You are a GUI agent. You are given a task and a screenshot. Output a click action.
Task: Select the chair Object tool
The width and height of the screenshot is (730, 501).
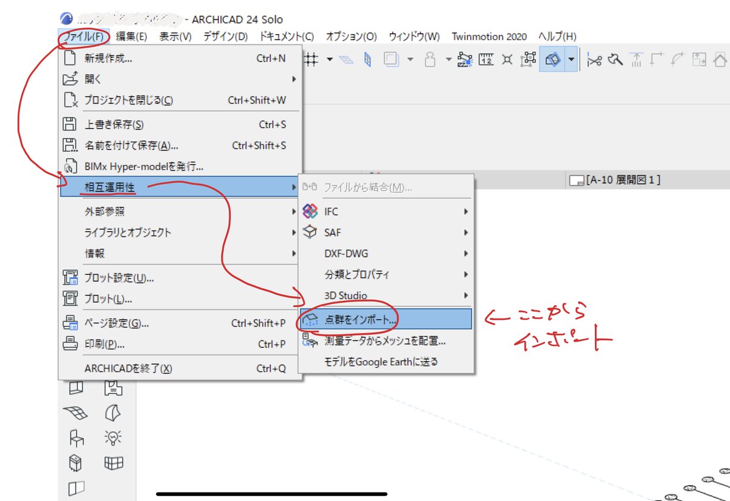(76, 438)
